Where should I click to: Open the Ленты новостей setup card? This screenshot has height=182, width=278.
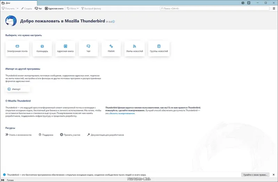pos(134,49)
